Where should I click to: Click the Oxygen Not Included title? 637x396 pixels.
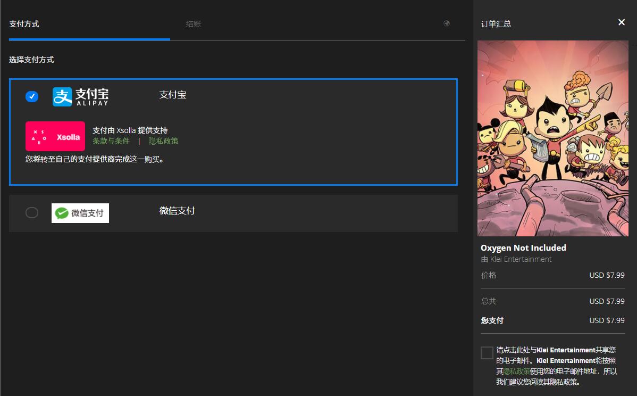tap(523, 247)
